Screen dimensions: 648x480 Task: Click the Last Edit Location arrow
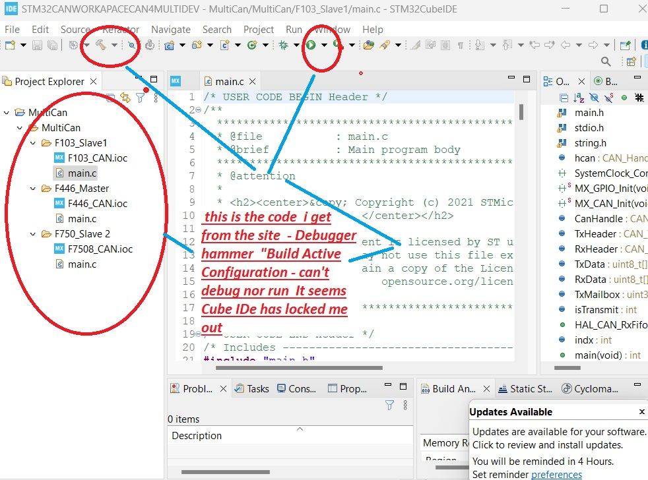[x=535, y=45]
